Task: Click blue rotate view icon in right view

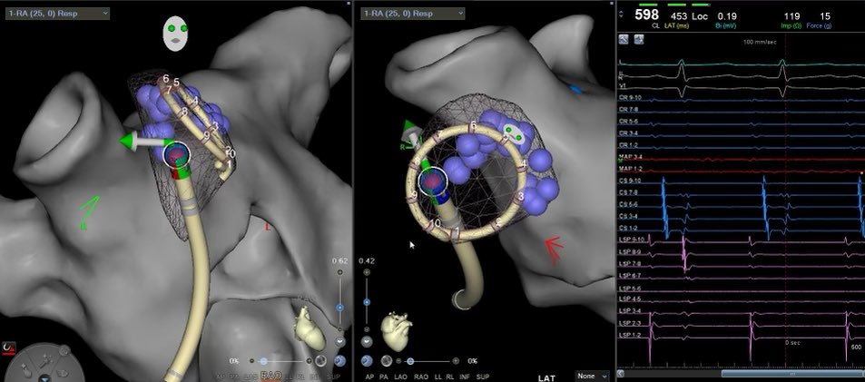Action: (367, 360)
